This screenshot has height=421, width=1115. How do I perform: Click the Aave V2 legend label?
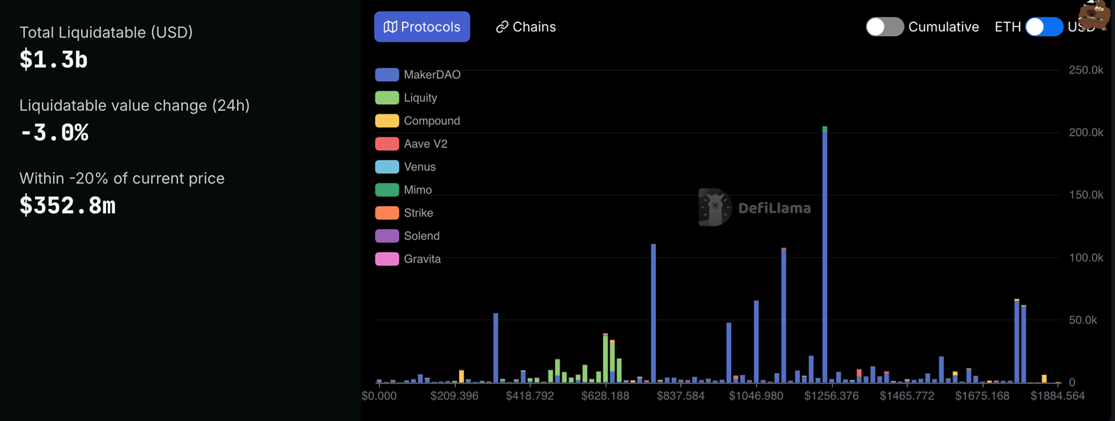(x=425, y=144)
